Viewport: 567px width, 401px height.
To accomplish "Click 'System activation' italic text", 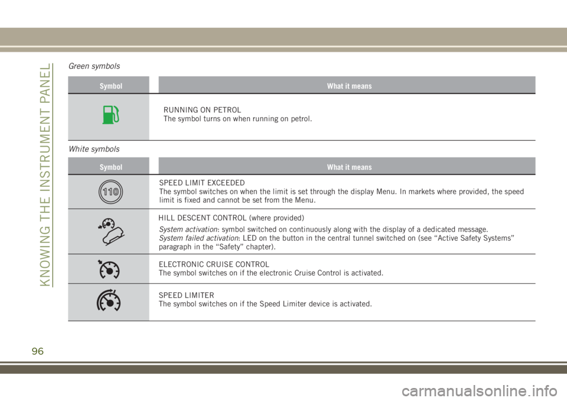I will point(188,229).
